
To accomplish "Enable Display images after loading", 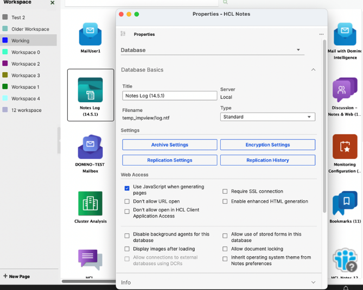I will tap(127, 249).
